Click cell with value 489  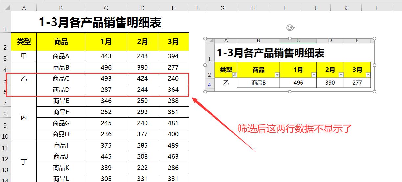[x=173, y=146]
